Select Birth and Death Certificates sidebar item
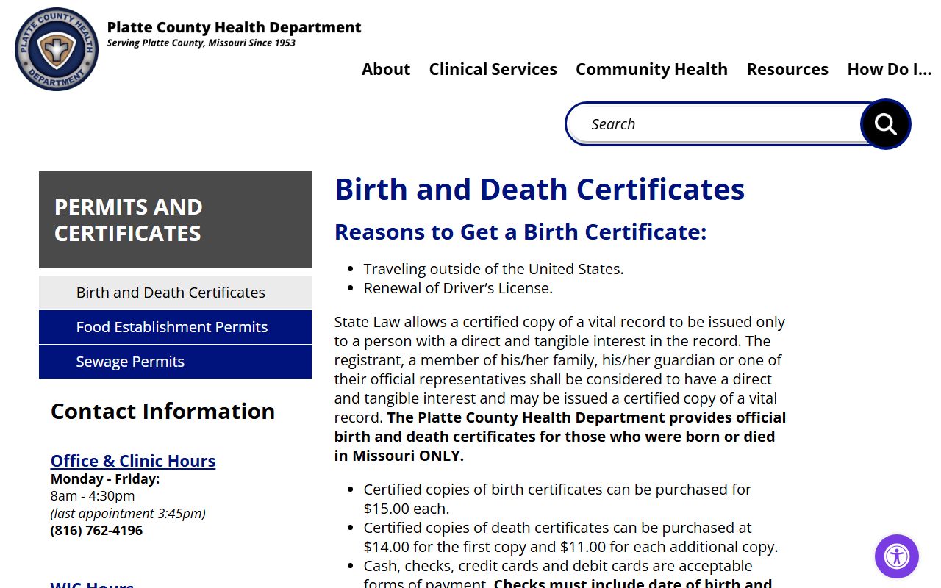 [175, 293]
